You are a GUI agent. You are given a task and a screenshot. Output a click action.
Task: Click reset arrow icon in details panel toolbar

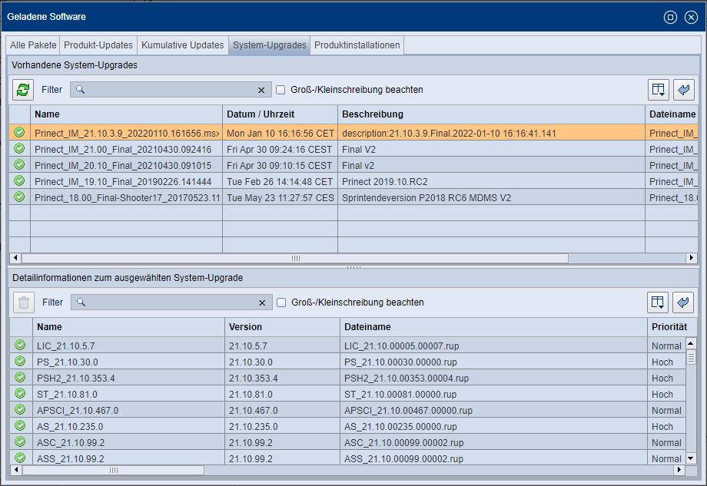(682, 303)
